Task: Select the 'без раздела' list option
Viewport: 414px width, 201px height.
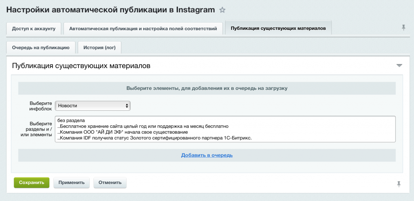Action: (71, 120)
